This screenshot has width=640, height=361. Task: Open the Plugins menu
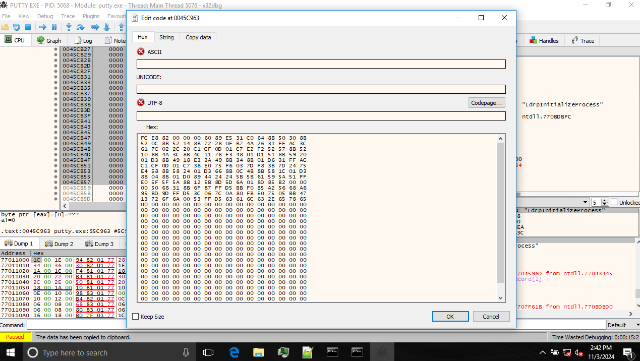[x=91, y=16]
